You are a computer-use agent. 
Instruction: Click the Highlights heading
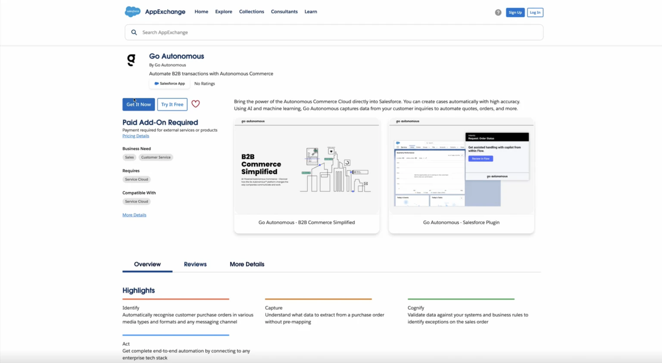tap(138, 291)
